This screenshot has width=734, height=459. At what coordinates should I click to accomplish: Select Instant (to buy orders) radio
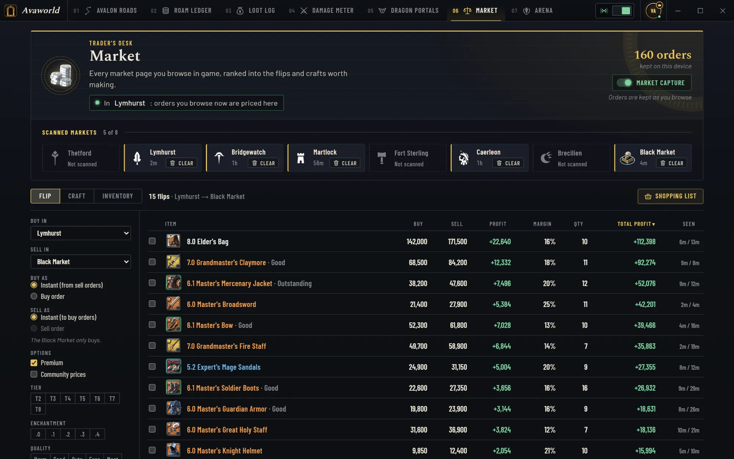pos(34,317)
